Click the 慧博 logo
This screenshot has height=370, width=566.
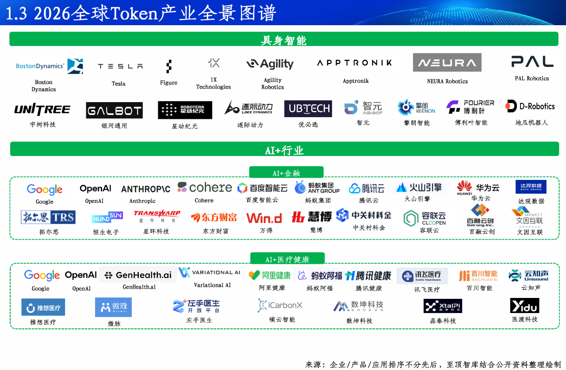[x=312, y=217]
